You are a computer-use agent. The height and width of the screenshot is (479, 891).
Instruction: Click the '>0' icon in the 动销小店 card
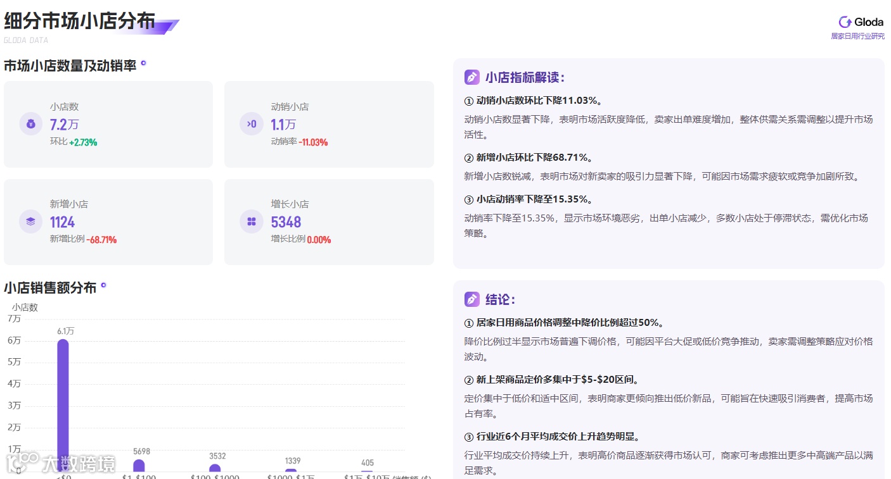pyautogui.click(x=252, y=124)
